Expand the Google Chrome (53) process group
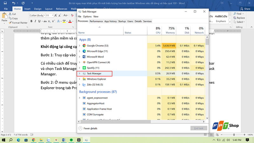254x143 pixels. [x=80, y=46]
